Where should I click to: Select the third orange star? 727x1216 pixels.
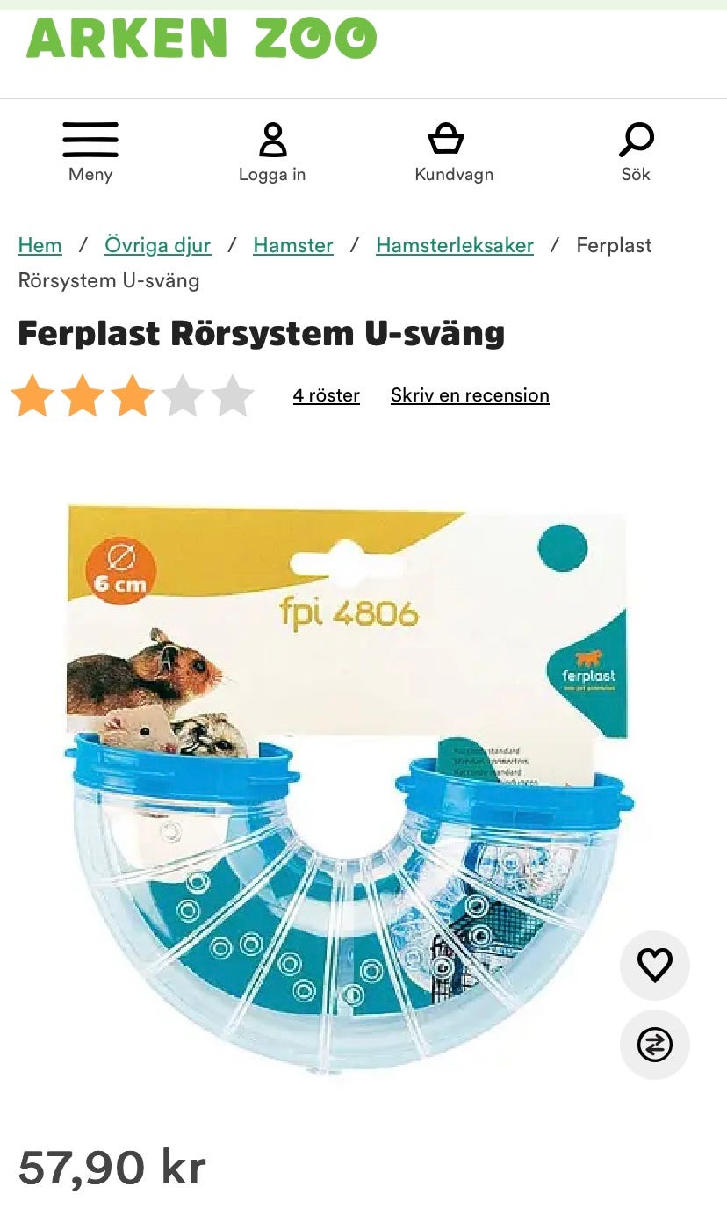(133, 395)
